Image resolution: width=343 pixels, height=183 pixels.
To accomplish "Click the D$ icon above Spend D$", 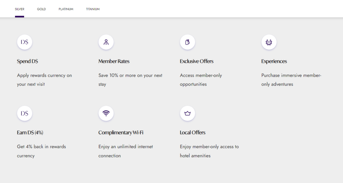I will point(24,42).
